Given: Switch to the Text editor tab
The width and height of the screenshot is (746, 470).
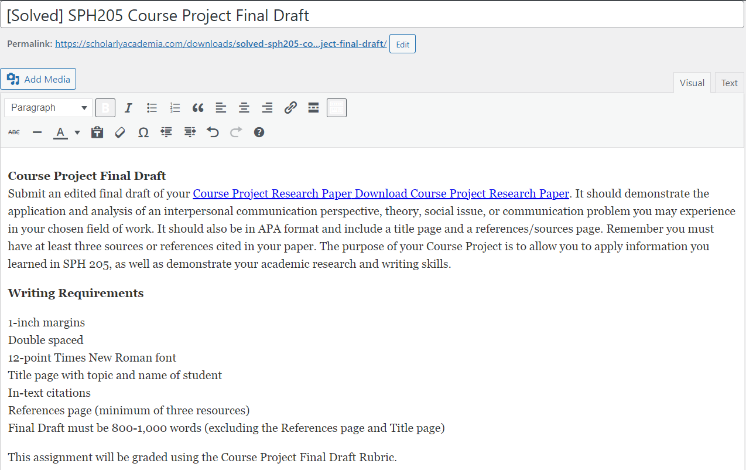Looking at the screenshot, I should [730, 83].
